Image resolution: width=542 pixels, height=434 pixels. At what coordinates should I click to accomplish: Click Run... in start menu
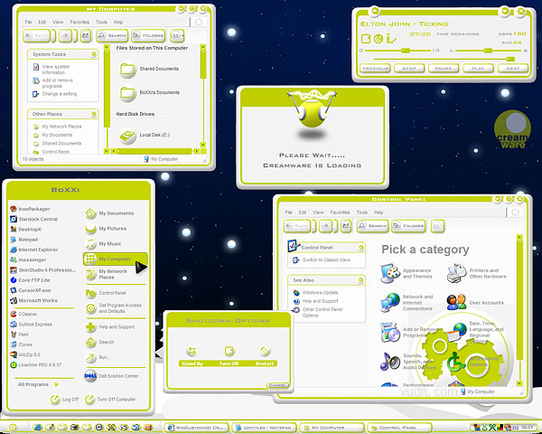98,357
